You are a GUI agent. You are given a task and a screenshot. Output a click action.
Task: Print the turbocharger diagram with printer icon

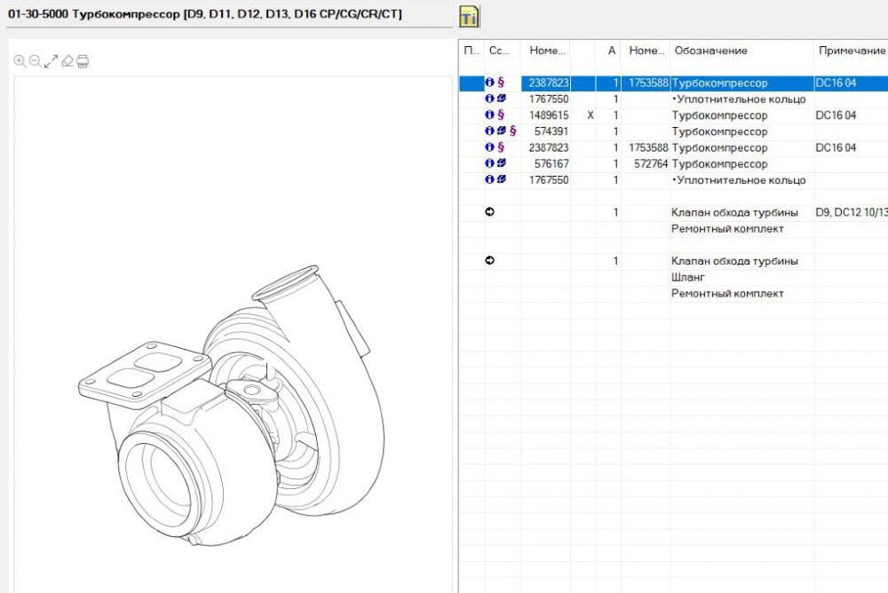click(x=83, y=61)
